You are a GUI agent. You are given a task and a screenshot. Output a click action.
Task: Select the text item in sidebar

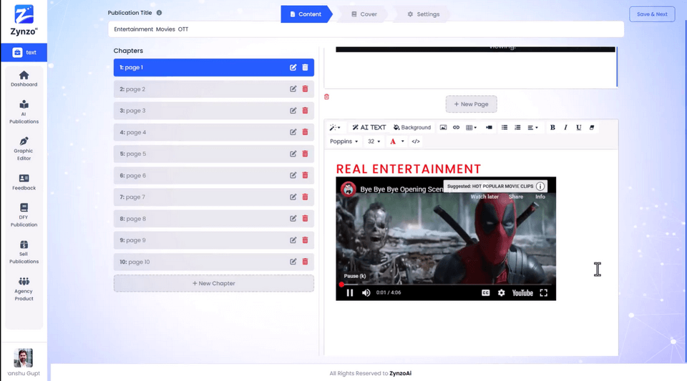pos(24,52)
